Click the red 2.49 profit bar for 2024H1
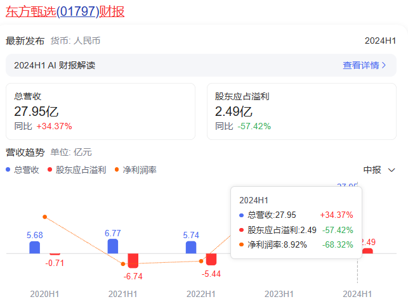 click(367, 251)
